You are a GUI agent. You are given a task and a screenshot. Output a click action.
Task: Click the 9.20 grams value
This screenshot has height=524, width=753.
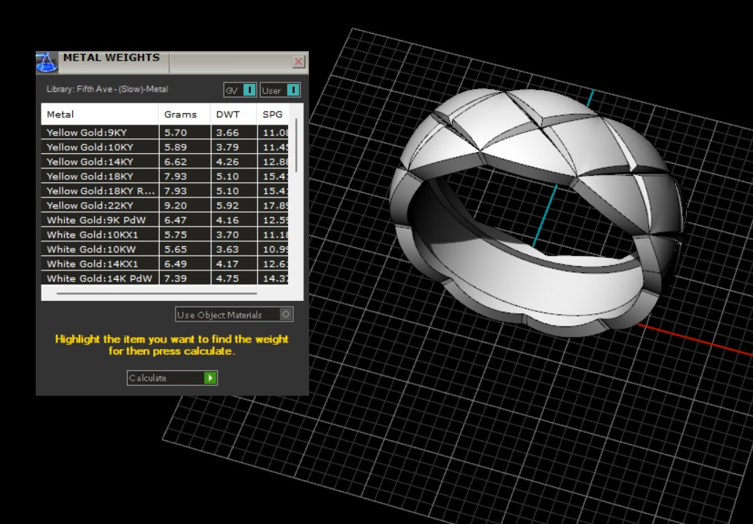175,206
